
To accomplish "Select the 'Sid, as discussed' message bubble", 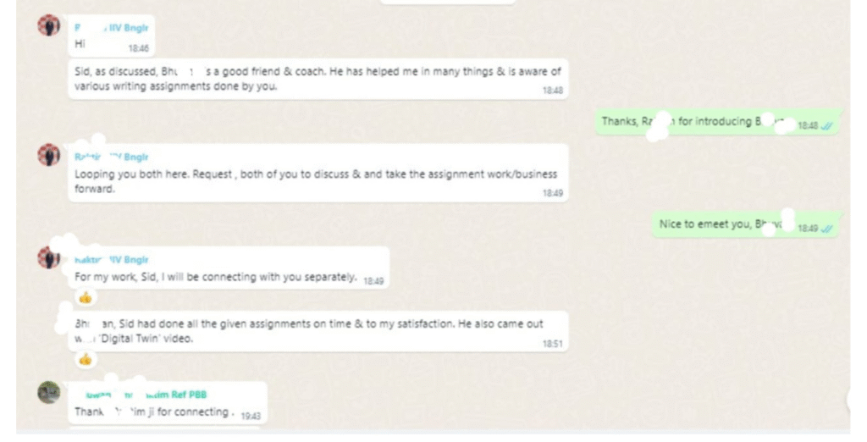I will click(x=318, y=79).
